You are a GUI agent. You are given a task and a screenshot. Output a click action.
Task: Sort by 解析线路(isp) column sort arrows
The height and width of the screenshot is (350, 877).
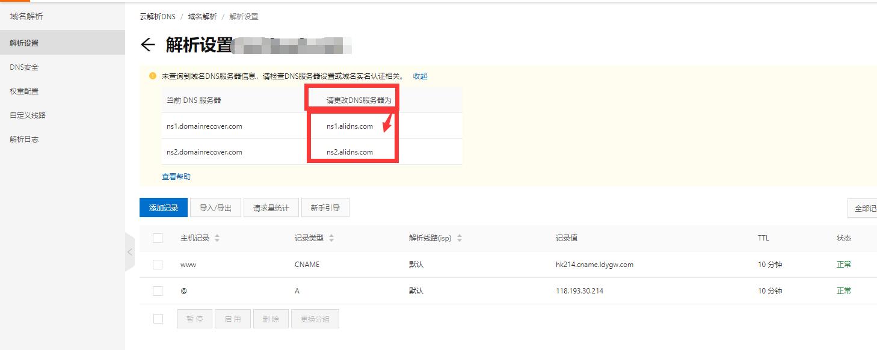click(460, 238)
